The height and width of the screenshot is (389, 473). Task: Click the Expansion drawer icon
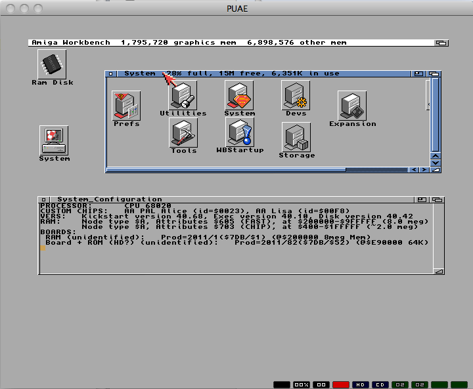point(352,106)
